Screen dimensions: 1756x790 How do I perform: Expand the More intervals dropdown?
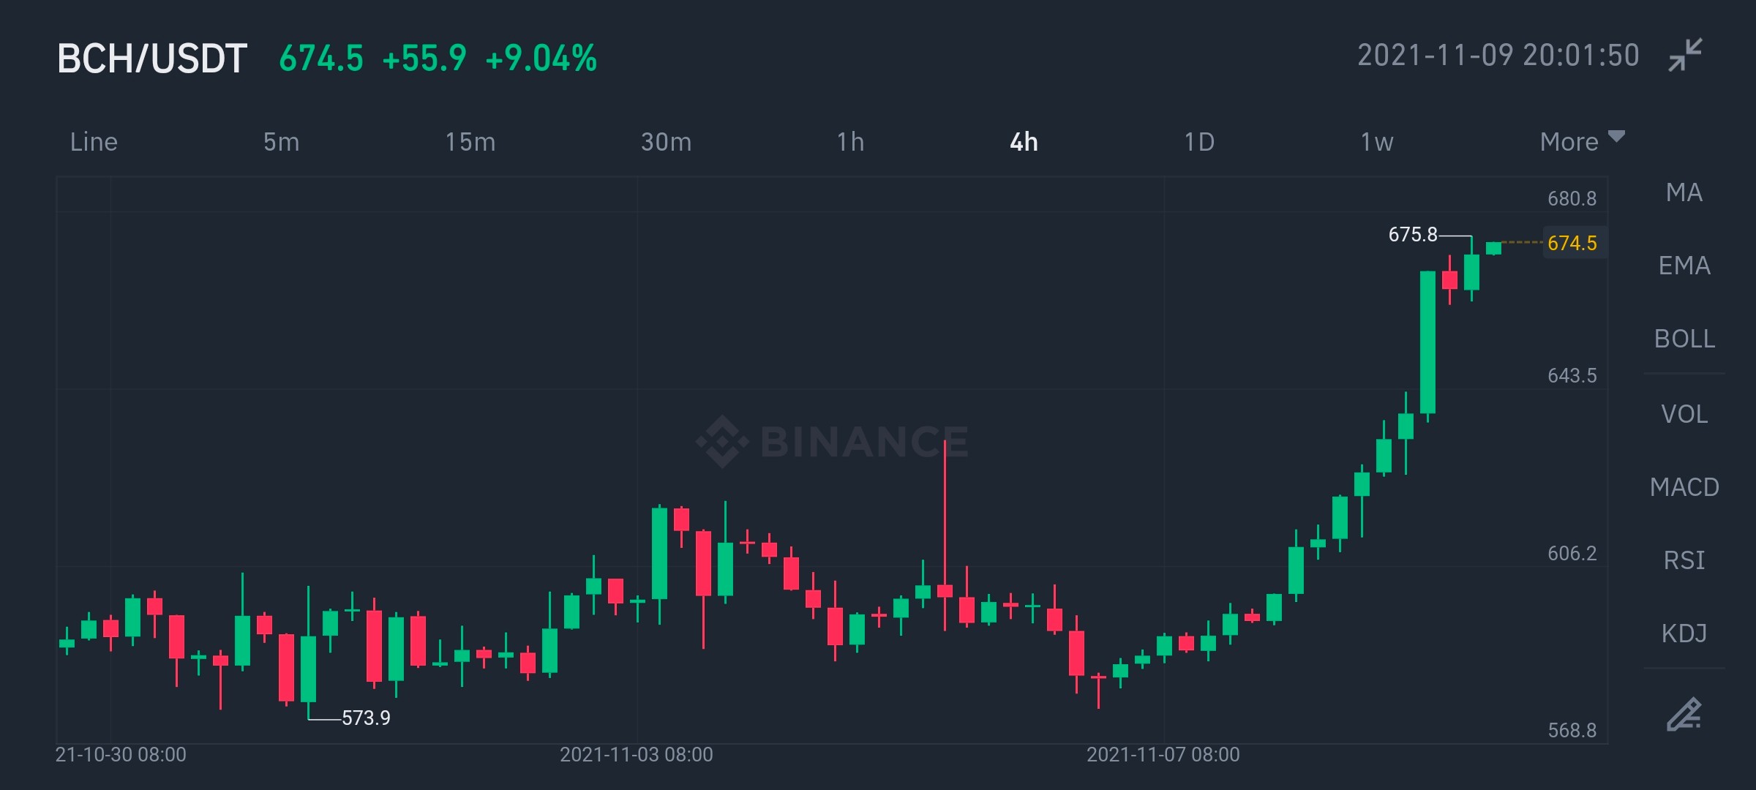point(1582,141)
